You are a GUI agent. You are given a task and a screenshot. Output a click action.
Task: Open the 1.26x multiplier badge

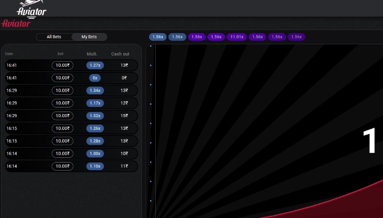pos(95,128)
